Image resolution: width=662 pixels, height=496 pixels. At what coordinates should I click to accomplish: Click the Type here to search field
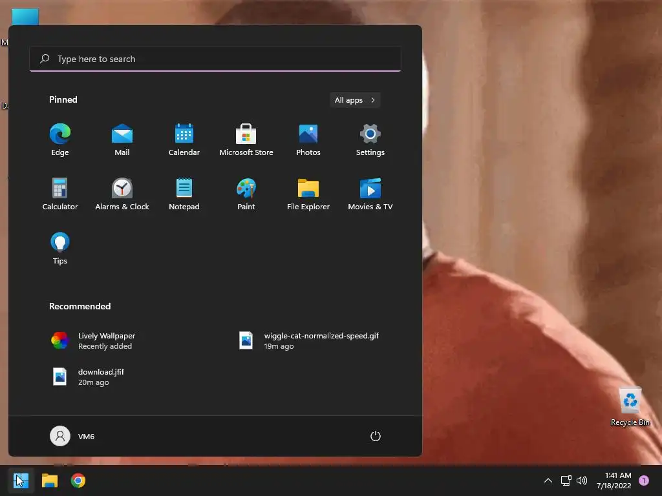215,59
